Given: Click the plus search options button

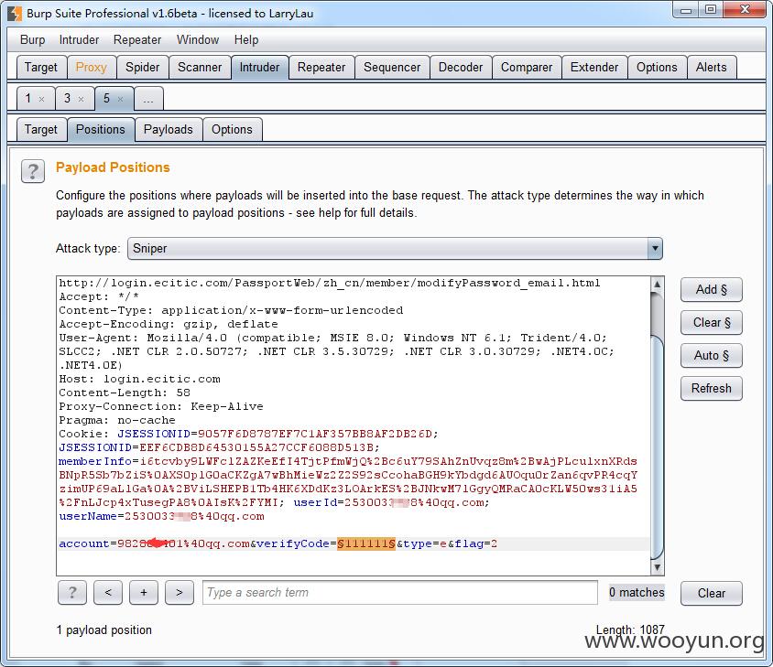Looking at the screenshot, I should (x=144, y=592).
